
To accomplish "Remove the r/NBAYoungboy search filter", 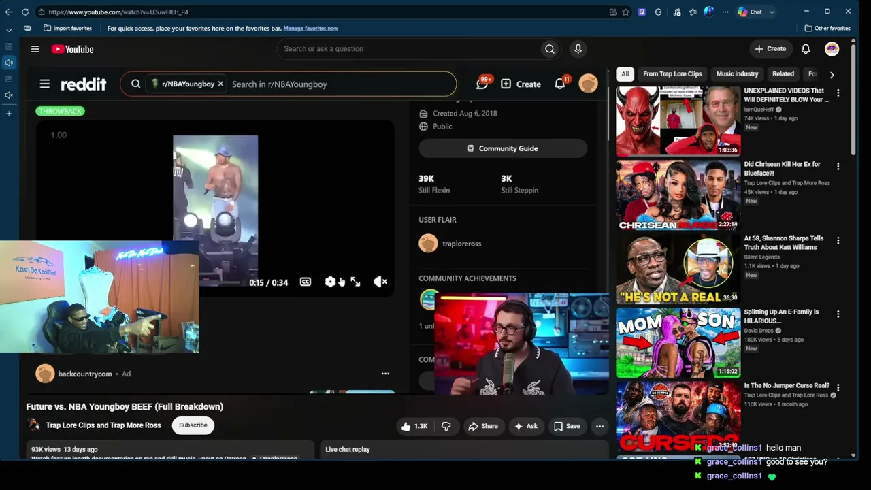I will [x=220, y=84].
